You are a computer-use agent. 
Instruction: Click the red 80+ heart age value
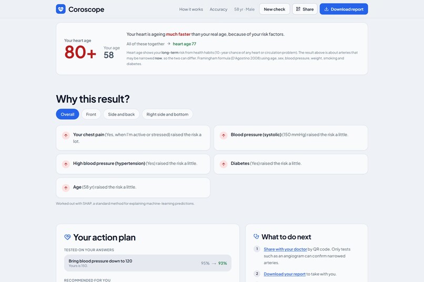80,52
